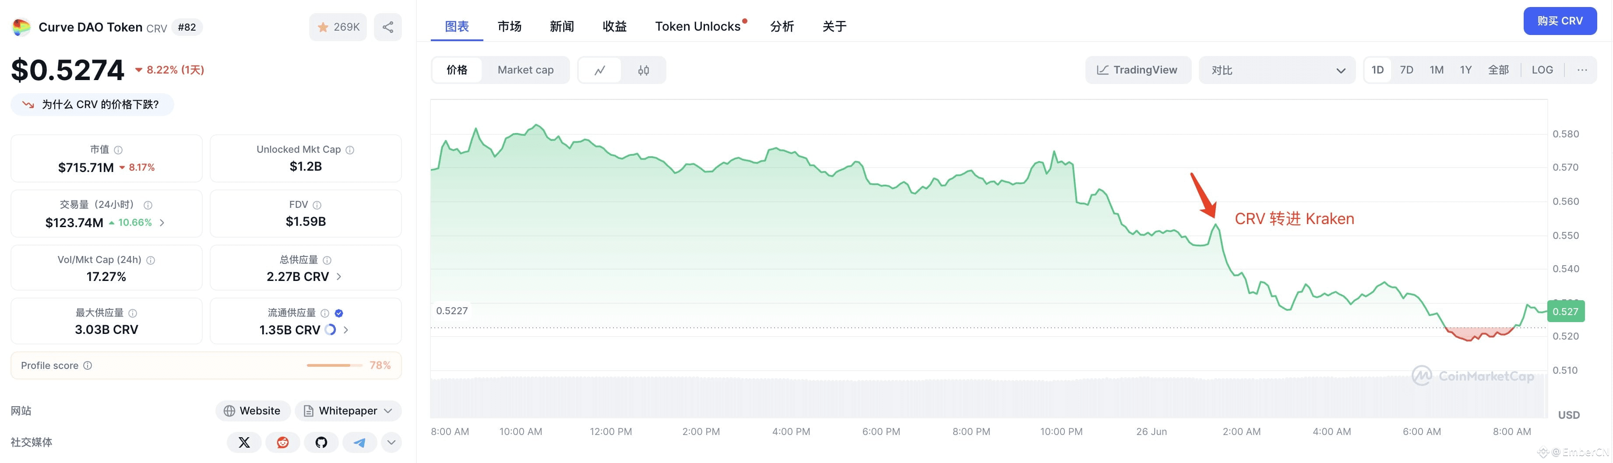Open the 收益 tab
This screenshot has height=463, width=1613.
(x=615, y=26)
